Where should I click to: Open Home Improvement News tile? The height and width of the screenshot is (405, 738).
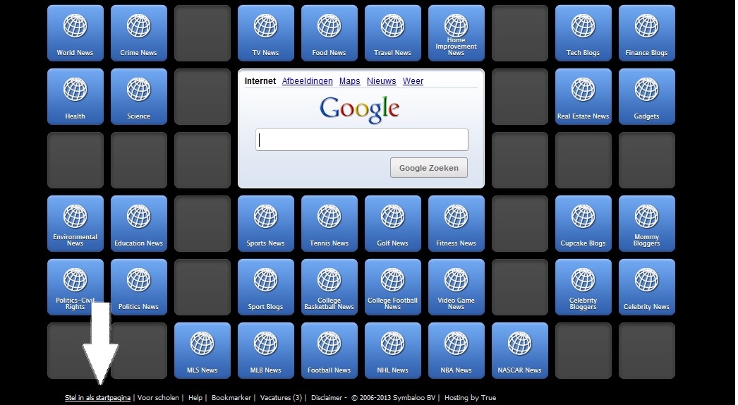click(456, 33)
